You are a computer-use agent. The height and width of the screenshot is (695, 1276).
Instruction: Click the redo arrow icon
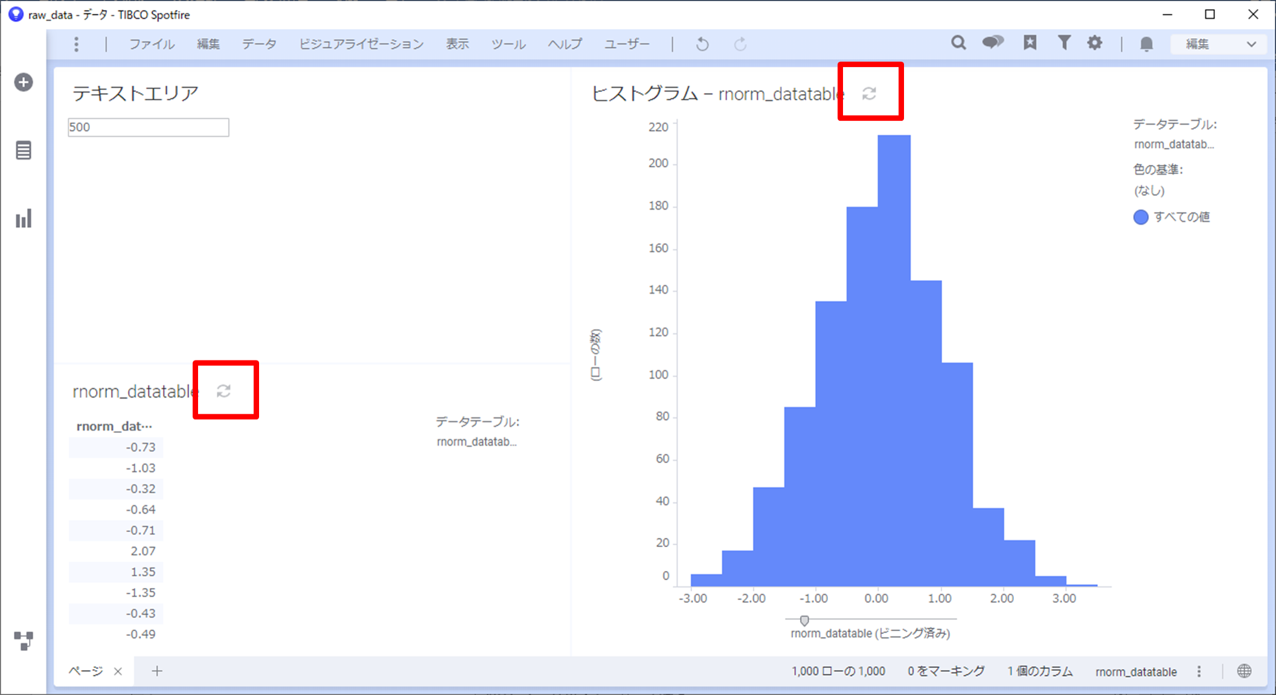coord(740,44)
